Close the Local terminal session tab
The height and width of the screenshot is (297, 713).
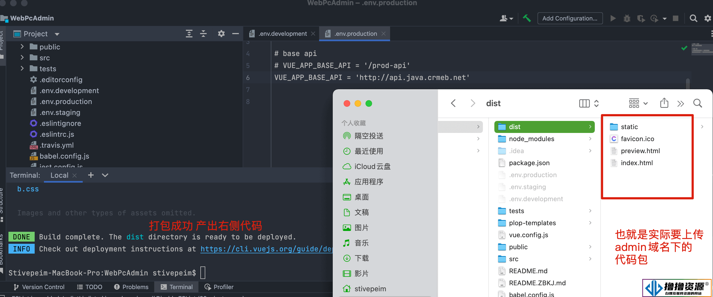coord(75,176)
